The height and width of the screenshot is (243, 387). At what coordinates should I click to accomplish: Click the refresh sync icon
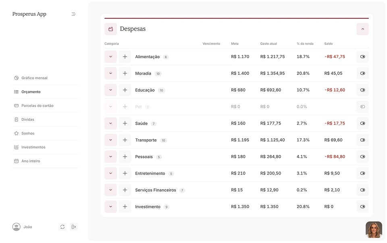(x=62, y=227)
